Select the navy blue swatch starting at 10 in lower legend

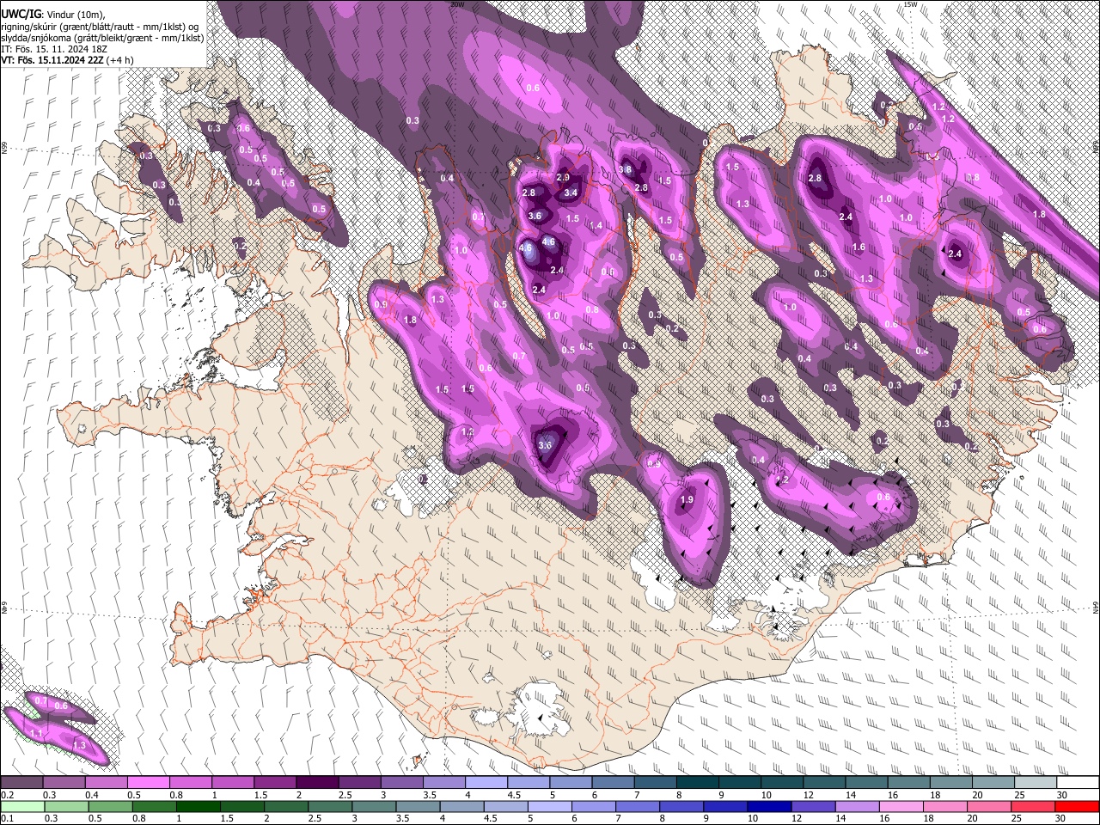coord(768,806)
